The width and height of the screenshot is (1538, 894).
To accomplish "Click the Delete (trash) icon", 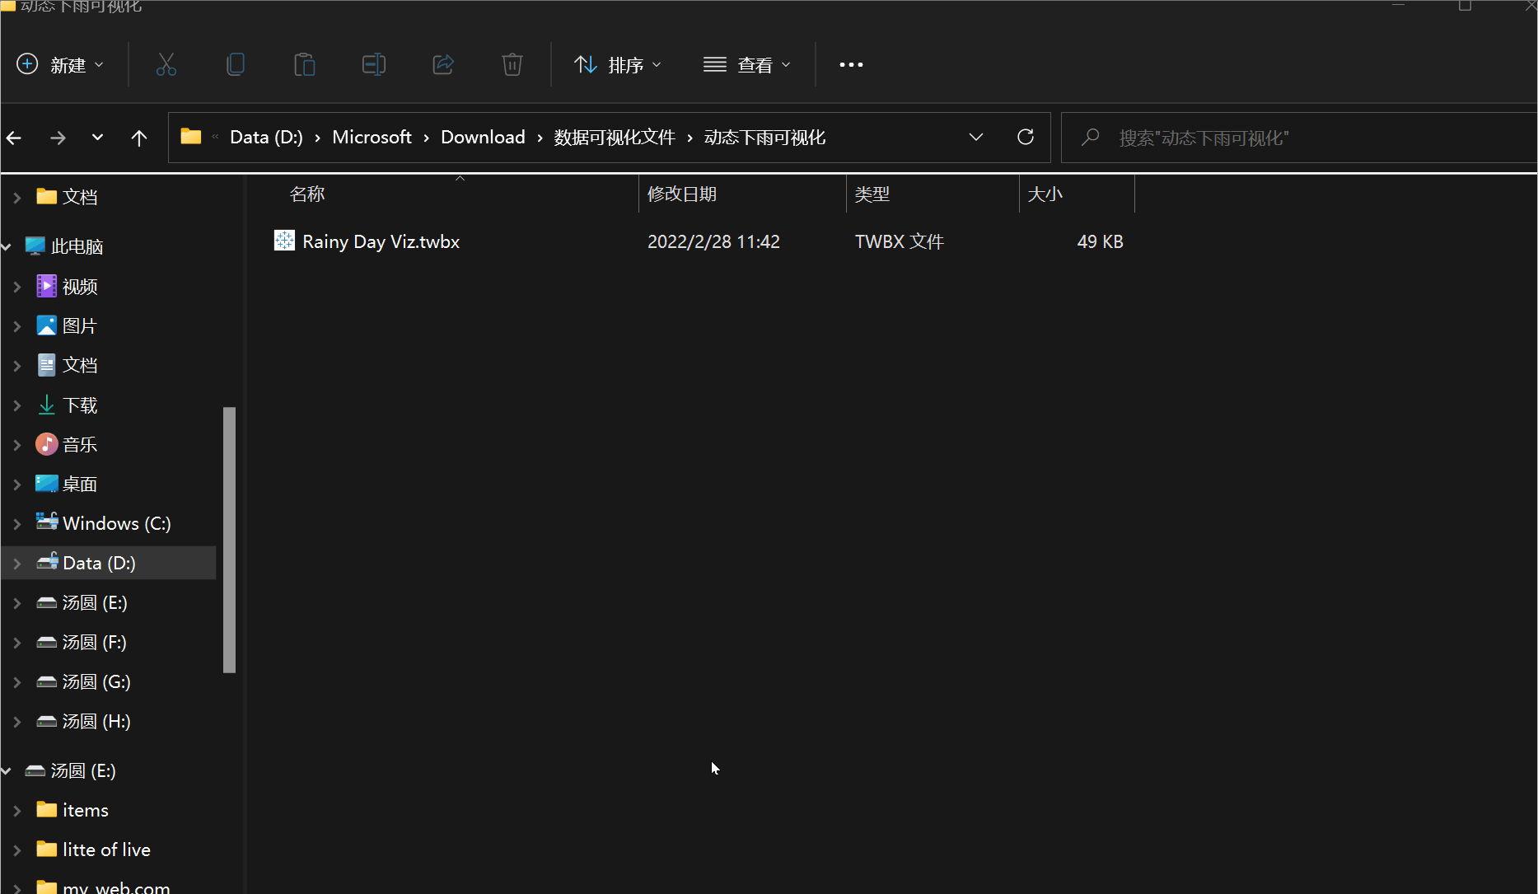I will point(512,64).
